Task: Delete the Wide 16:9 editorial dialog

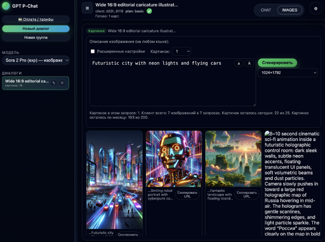Action: (62, 83)
